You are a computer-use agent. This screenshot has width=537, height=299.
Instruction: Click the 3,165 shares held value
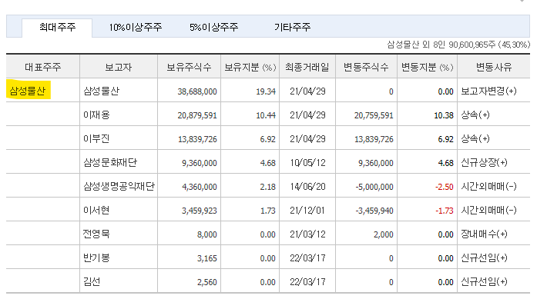[x=206, y=258]
